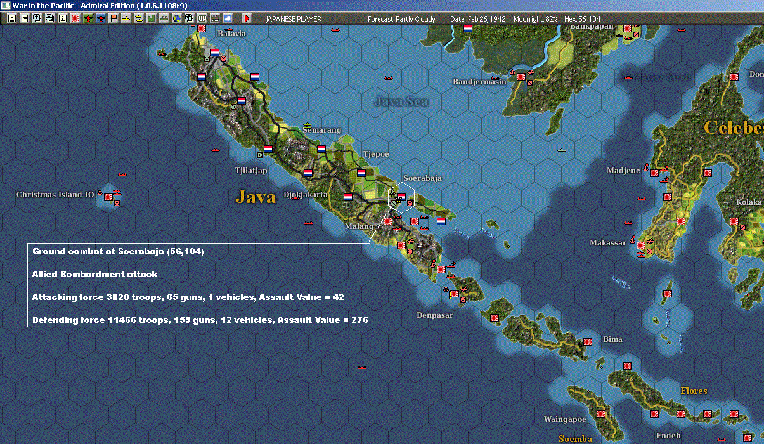This screenshot has width=764, height=444.
Task: Click the globe toolbar icon
Action: pos(176,18)
